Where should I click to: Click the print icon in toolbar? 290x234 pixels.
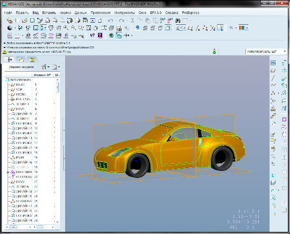coord(47,20)
